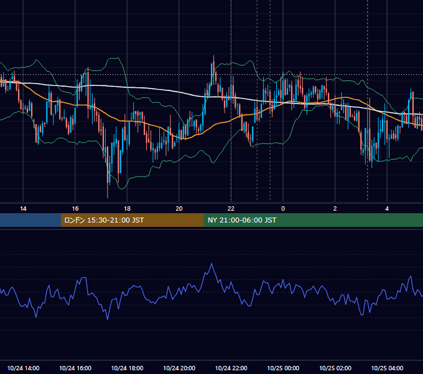Click the ロンドン 15:30-21:00 JST session band
423x374 pixels.
pyautogui.click(x=132, y=220)
